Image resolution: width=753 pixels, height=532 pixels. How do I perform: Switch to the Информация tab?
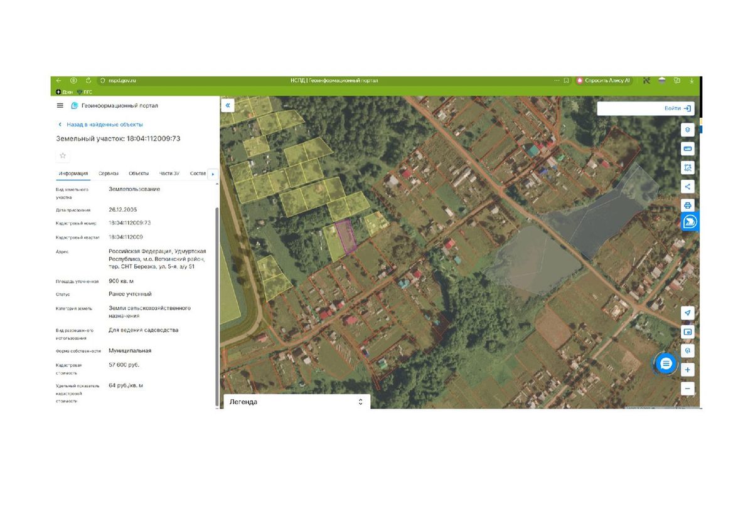(x=73, y=174)
